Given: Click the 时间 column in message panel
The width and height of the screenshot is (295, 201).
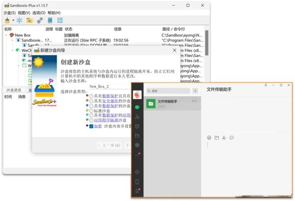Looking at the screenshot, I should click(8, 97).
